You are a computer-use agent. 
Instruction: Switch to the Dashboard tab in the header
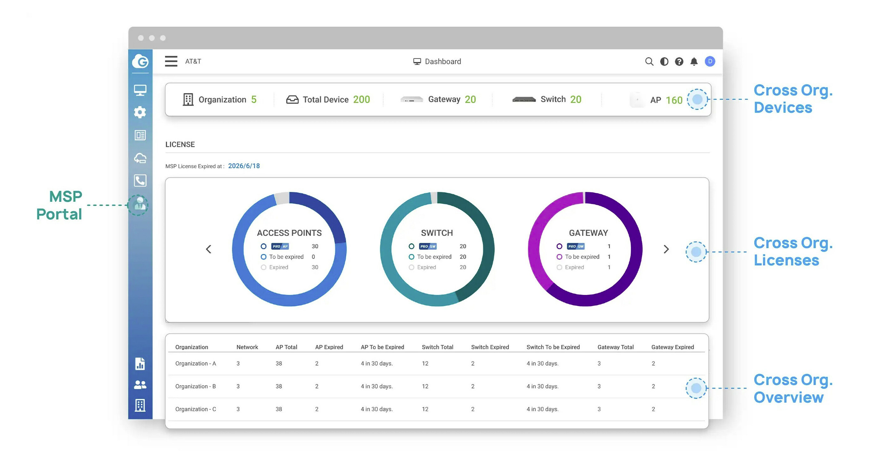(x=437, y=61)
